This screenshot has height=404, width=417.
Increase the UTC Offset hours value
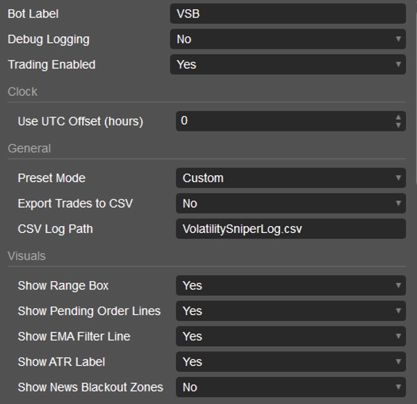(x=398, y=117)
